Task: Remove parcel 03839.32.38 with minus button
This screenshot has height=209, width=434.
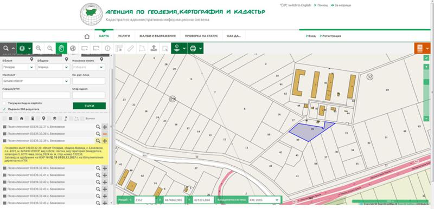Action: tap(105, 134)
